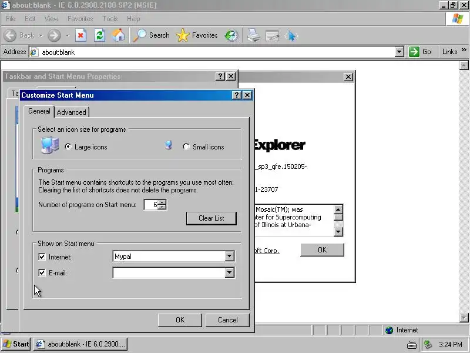Select the Small icons radio button
This screenshot has height=353, width=470.
pyautogui.click(x=186, y=146)
